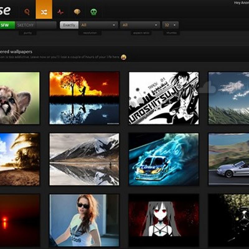Open the gas mask dark wallpaper
Viewport: 249px width, 249px height.
pyautogui.click(x=229, y=220)
